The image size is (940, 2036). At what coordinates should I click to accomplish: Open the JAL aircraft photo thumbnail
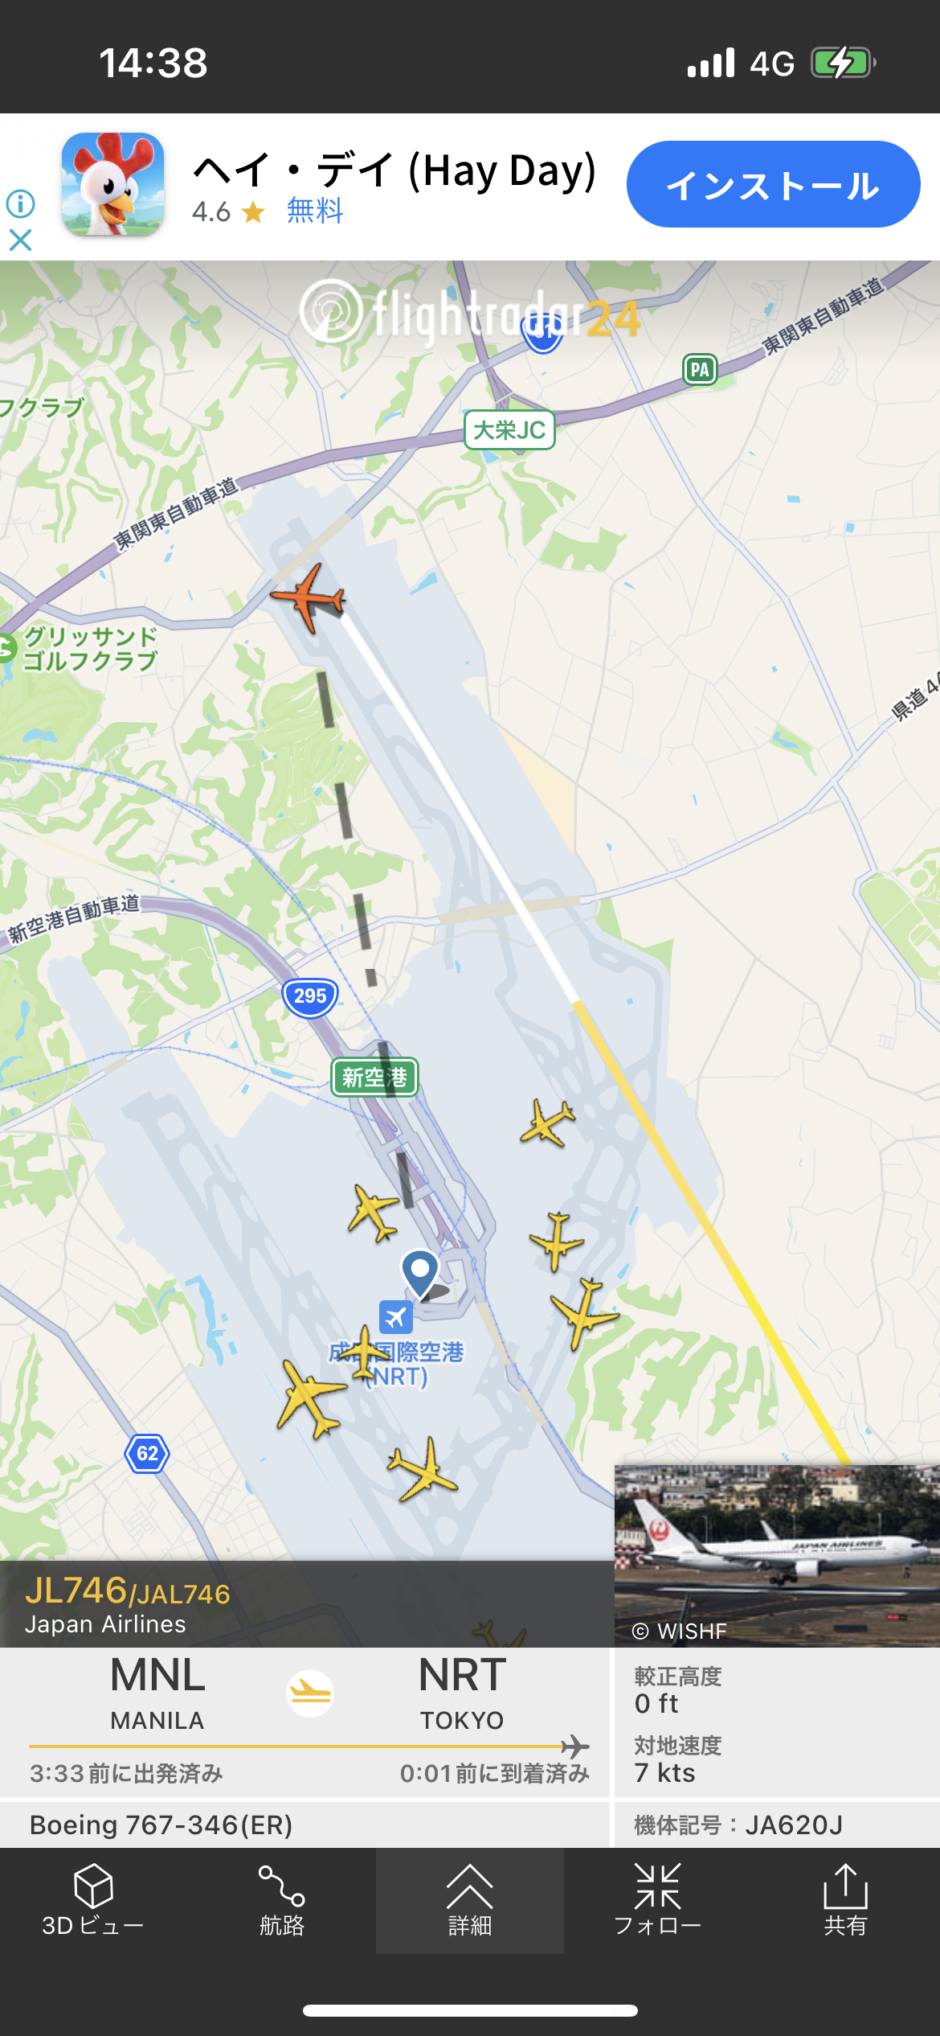pyautogui.click(x=777, y=1555)
